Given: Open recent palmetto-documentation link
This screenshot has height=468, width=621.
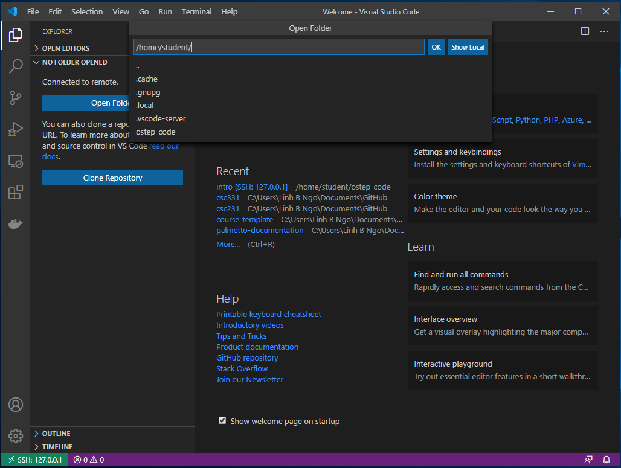Looking at the screenshot, I should [x=260, y=231].
